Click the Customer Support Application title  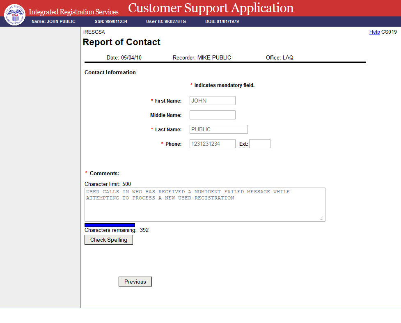pyautogui.click(x=211, y=8)
